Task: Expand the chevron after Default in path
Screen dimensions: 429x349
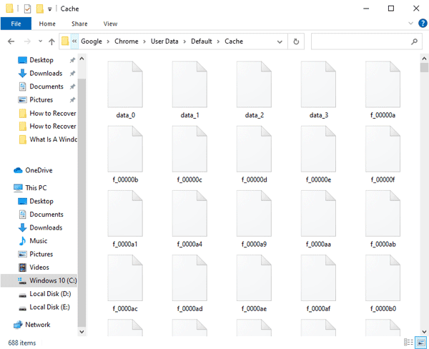Action: tap(218, 41)
